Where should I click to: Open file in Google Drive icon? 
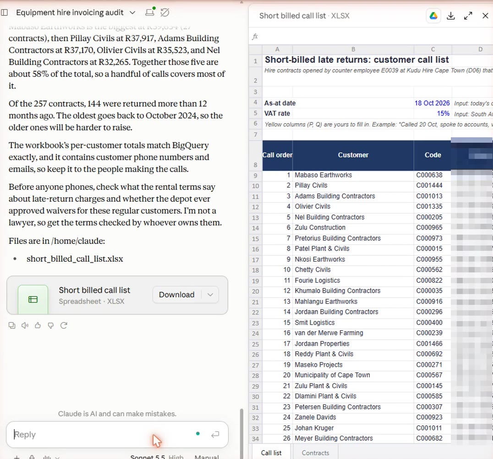coord(433,16)
